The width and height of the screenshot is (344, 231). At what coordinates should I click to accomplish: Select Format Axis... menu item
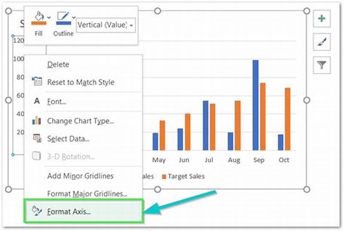coord(83,212)
